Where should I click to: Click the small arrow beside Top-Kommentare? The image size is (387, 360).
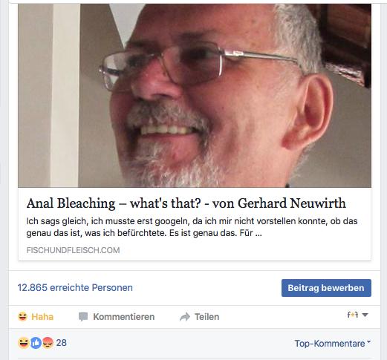tap(368, 341)
